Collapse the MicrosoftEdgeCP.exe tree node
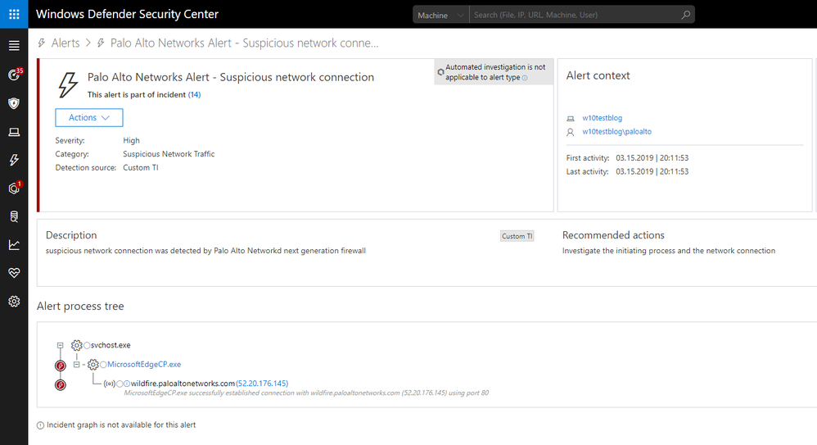Image resolution: width=817 pixels, height=445 pixels. (x=77, y=365)
